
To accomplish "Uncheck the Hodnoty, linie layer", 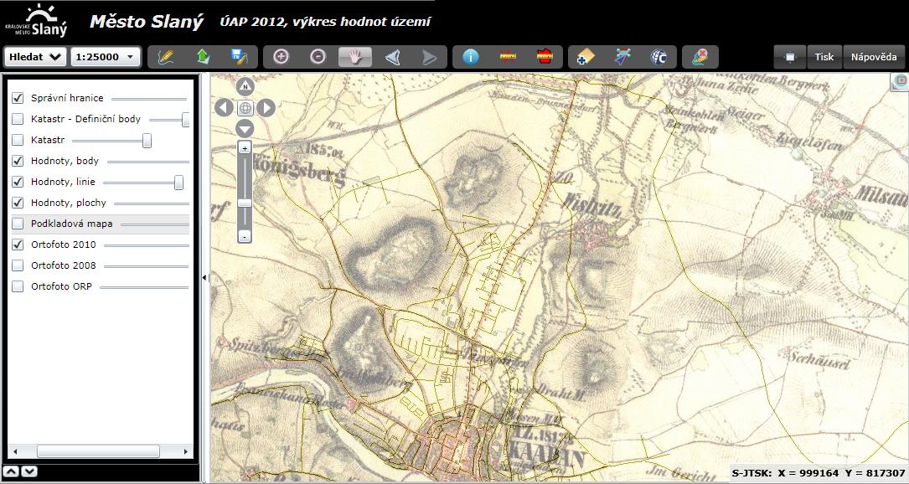I will tap(18, 182).
